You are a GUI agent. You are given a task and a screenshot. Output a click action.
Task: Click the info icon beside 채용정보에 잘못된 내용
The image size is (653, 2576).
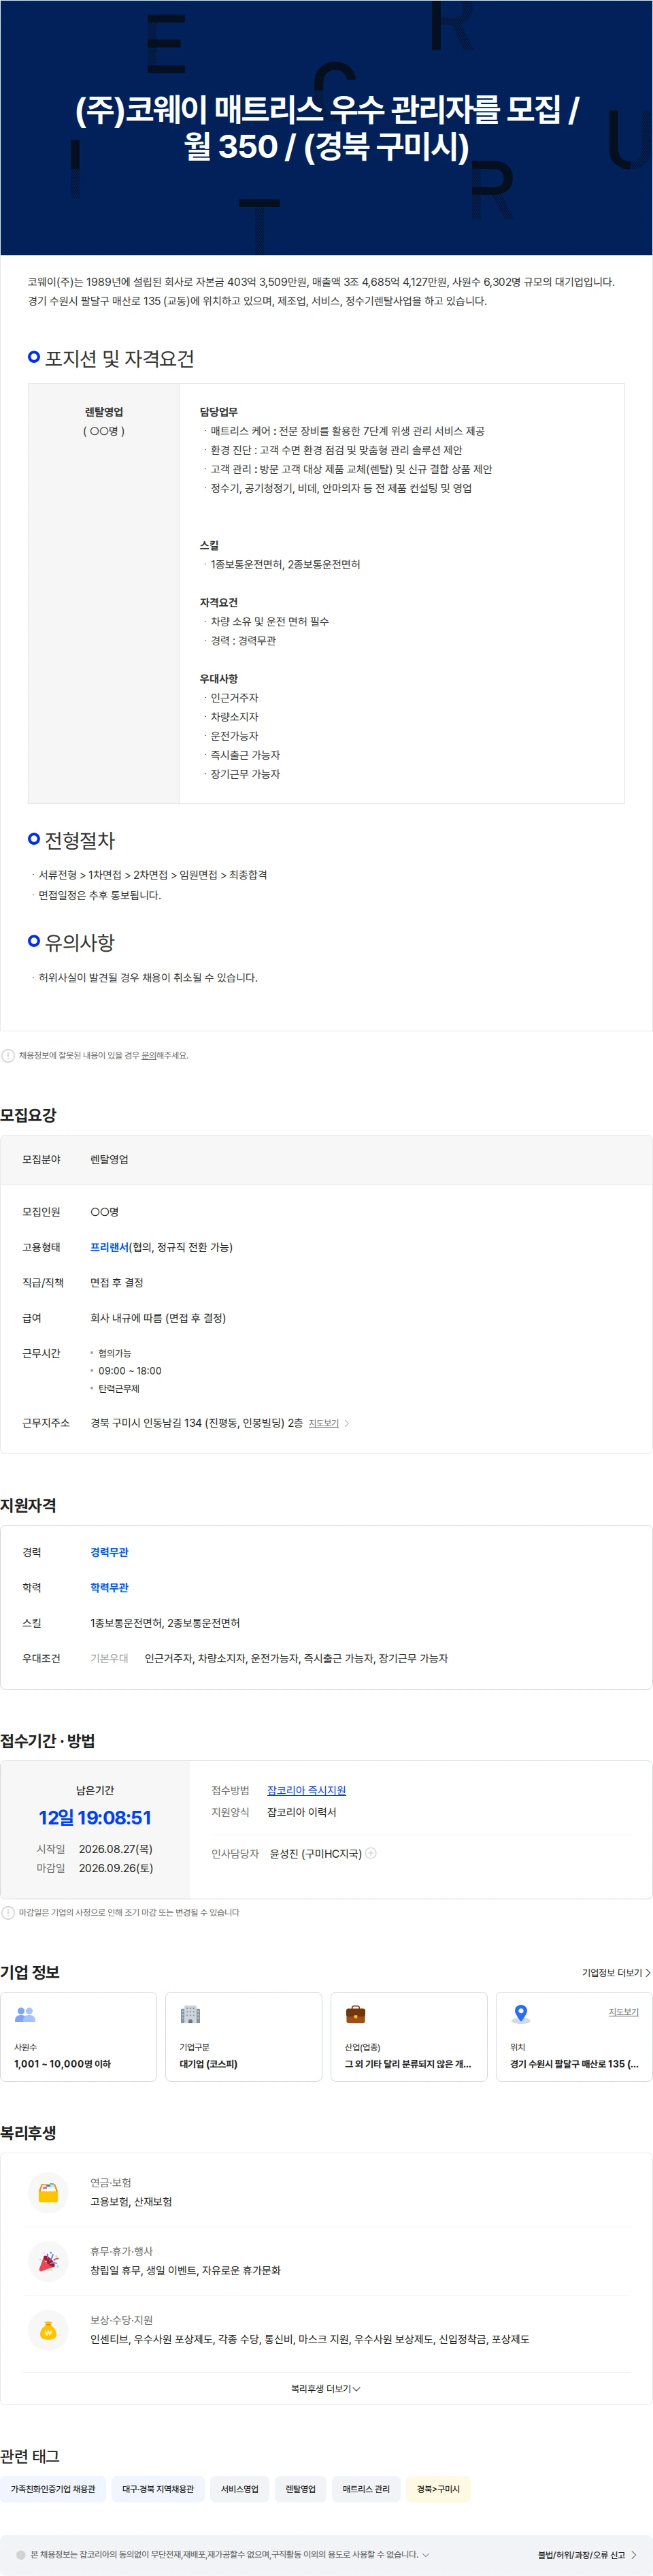coord(8,1055)
